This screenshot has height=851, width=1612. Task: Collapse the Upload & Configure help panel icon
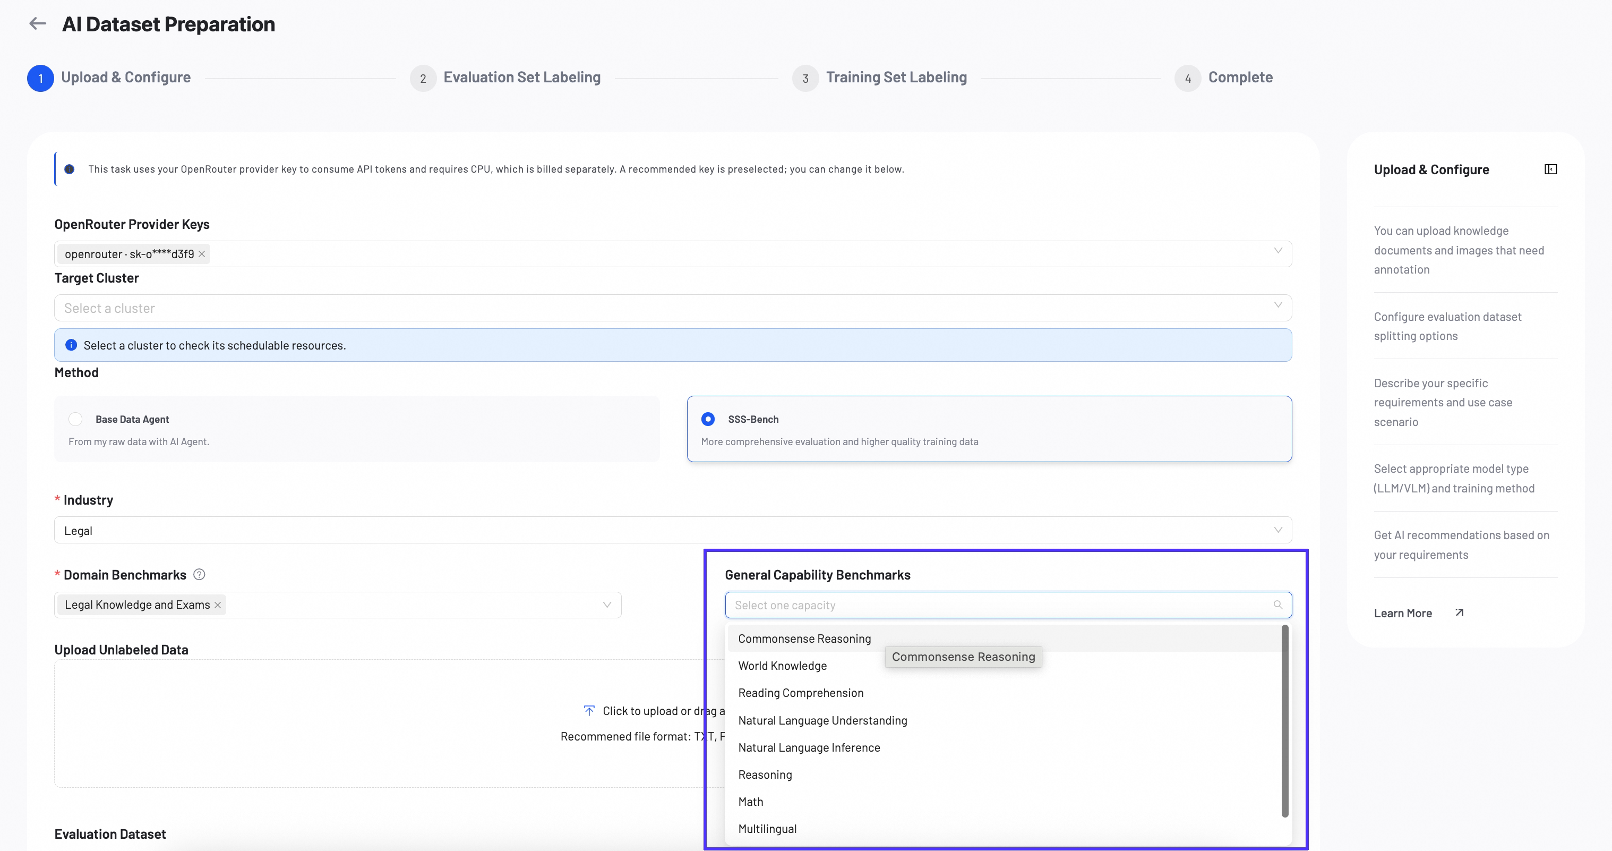pyautogui.click(x=1550, y=169)
